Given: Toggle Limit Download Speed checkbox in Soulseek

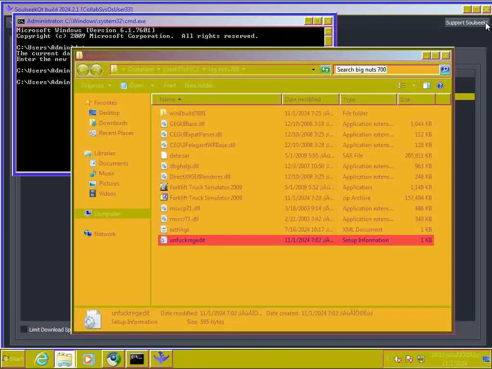Looking at the screenshot, I should (x=24, y=329).
